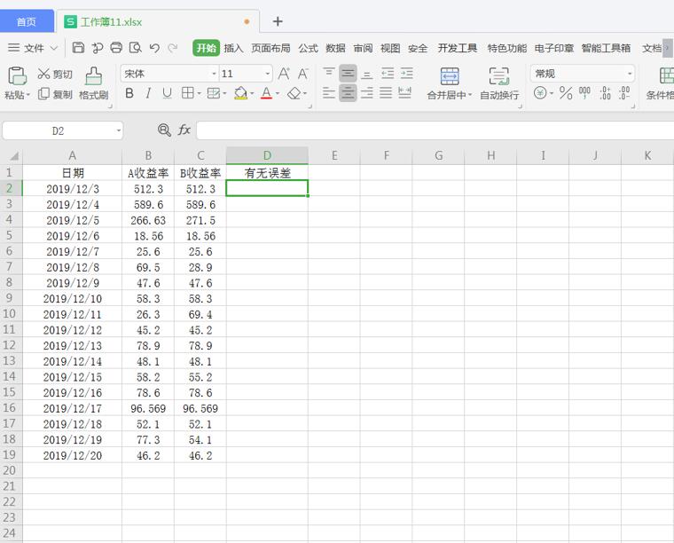Click the Save icon in quick toolbar
This screenshot has width=674, height=543.
pos(78,48)
